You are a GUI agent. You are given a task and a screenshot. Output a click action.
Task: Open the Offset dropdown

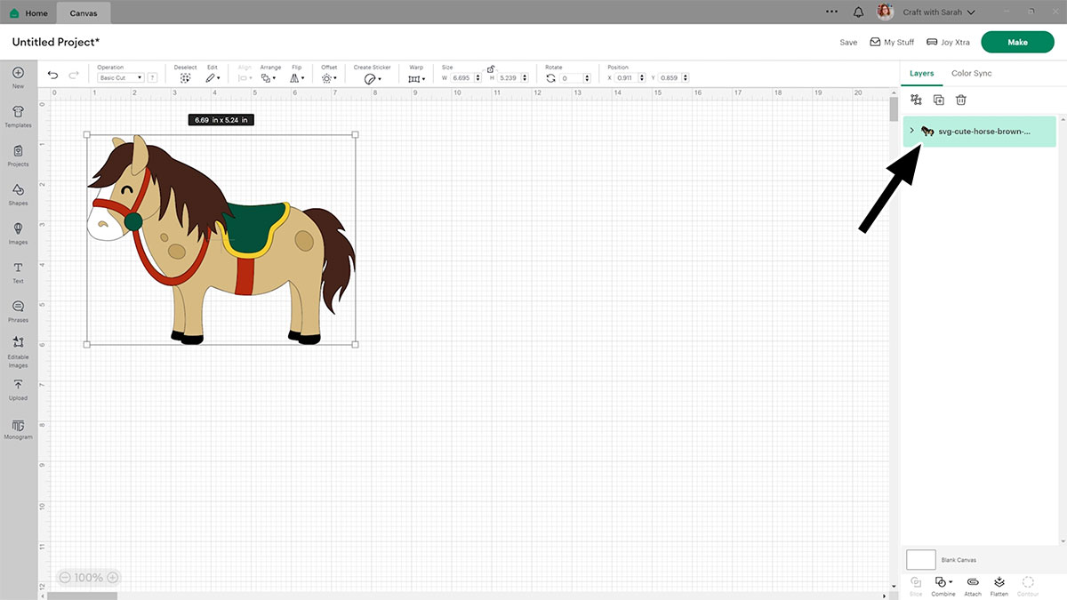(x=329, y=78)
